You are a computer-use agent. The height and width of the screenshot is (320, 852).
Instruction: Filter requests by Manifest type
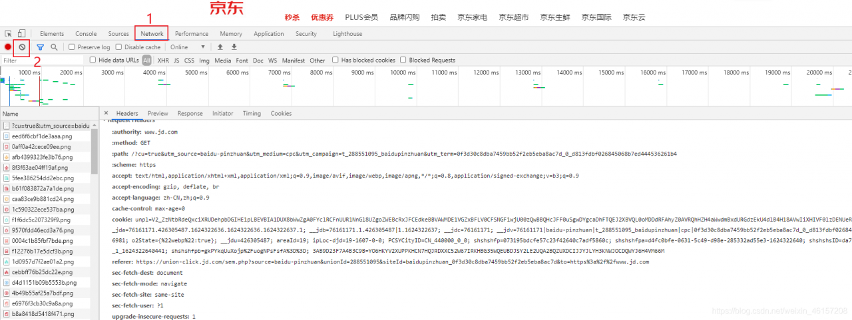[x=294, y=60]
